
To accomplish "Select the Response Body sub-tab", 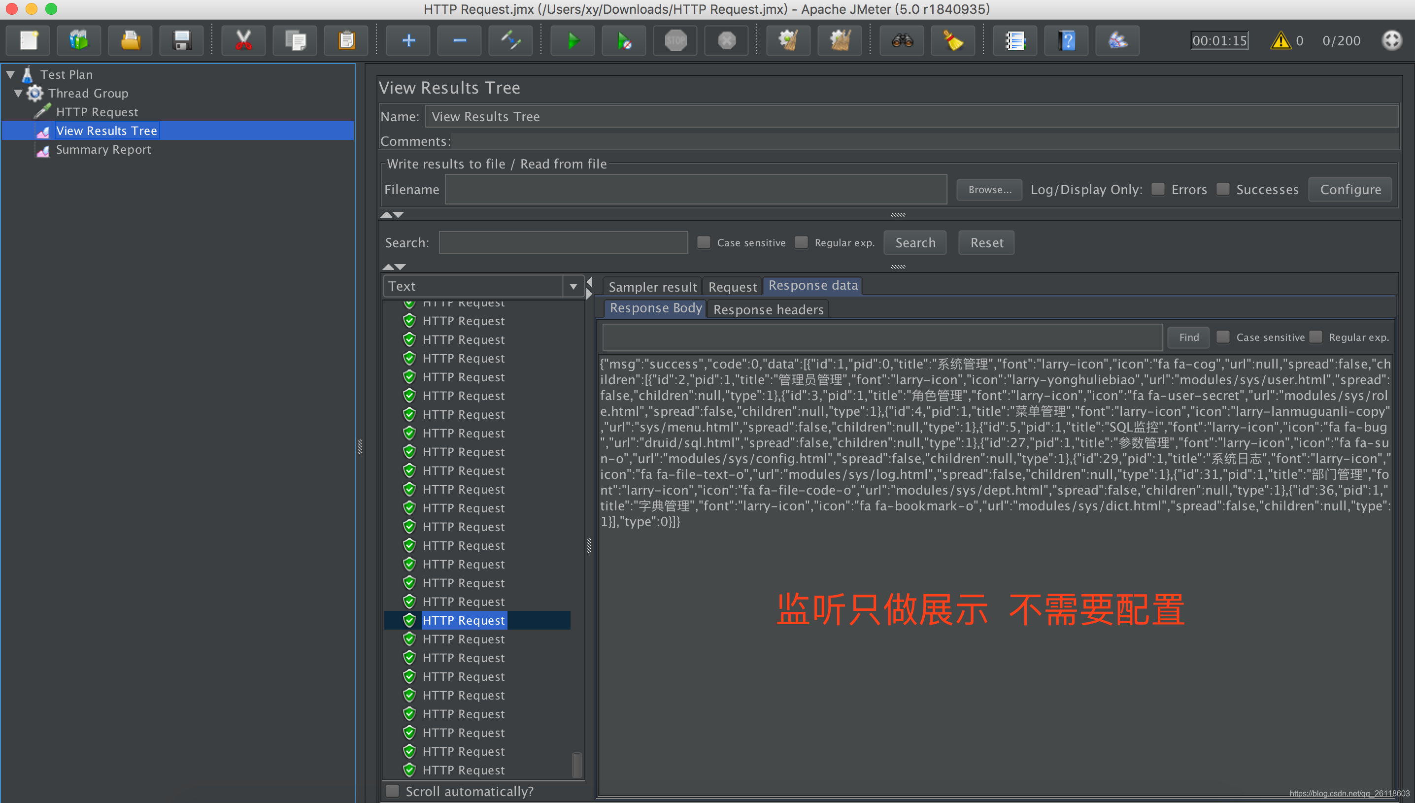I will [x=655, y=308].
